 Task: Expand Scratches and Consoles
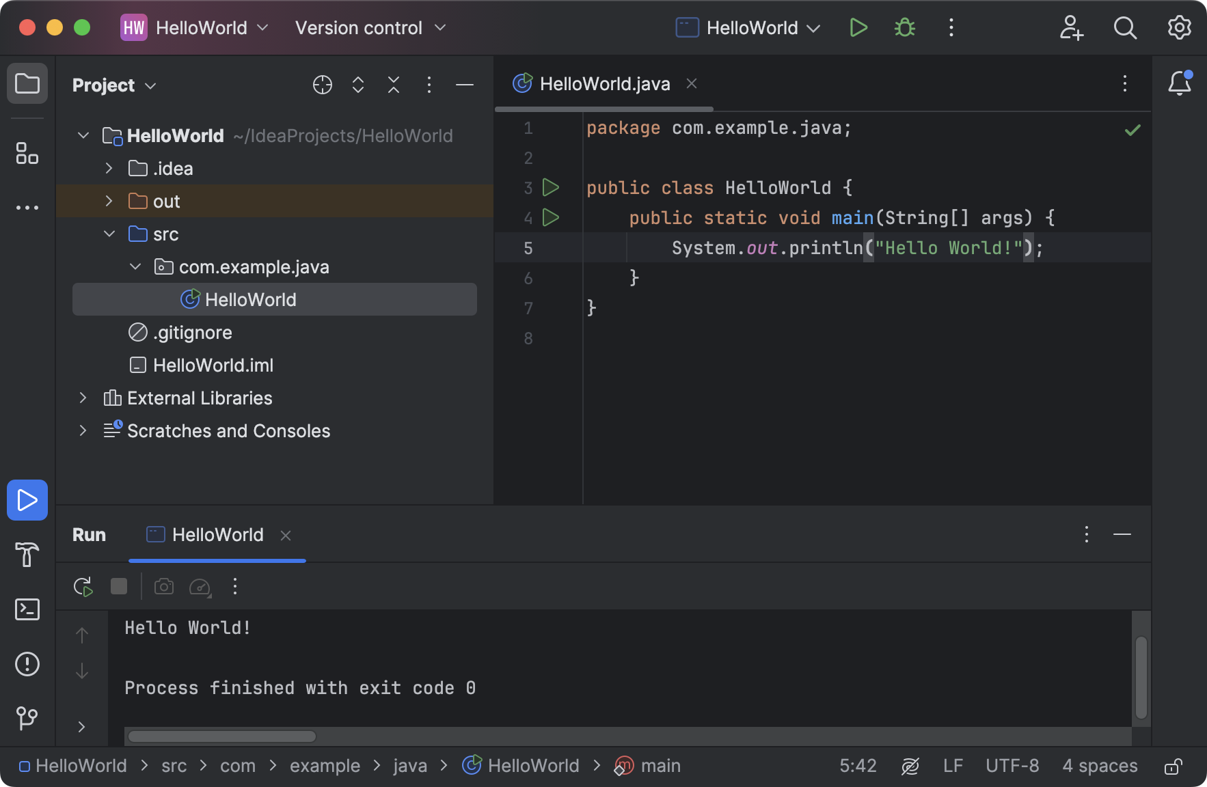click(x=83, y=430)
